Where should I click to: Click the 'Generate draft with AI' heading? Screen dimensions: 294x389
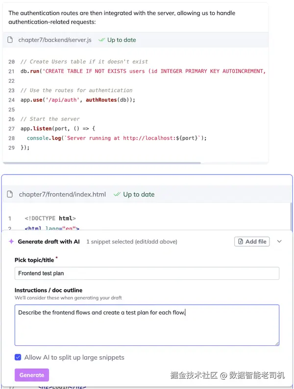49,242
